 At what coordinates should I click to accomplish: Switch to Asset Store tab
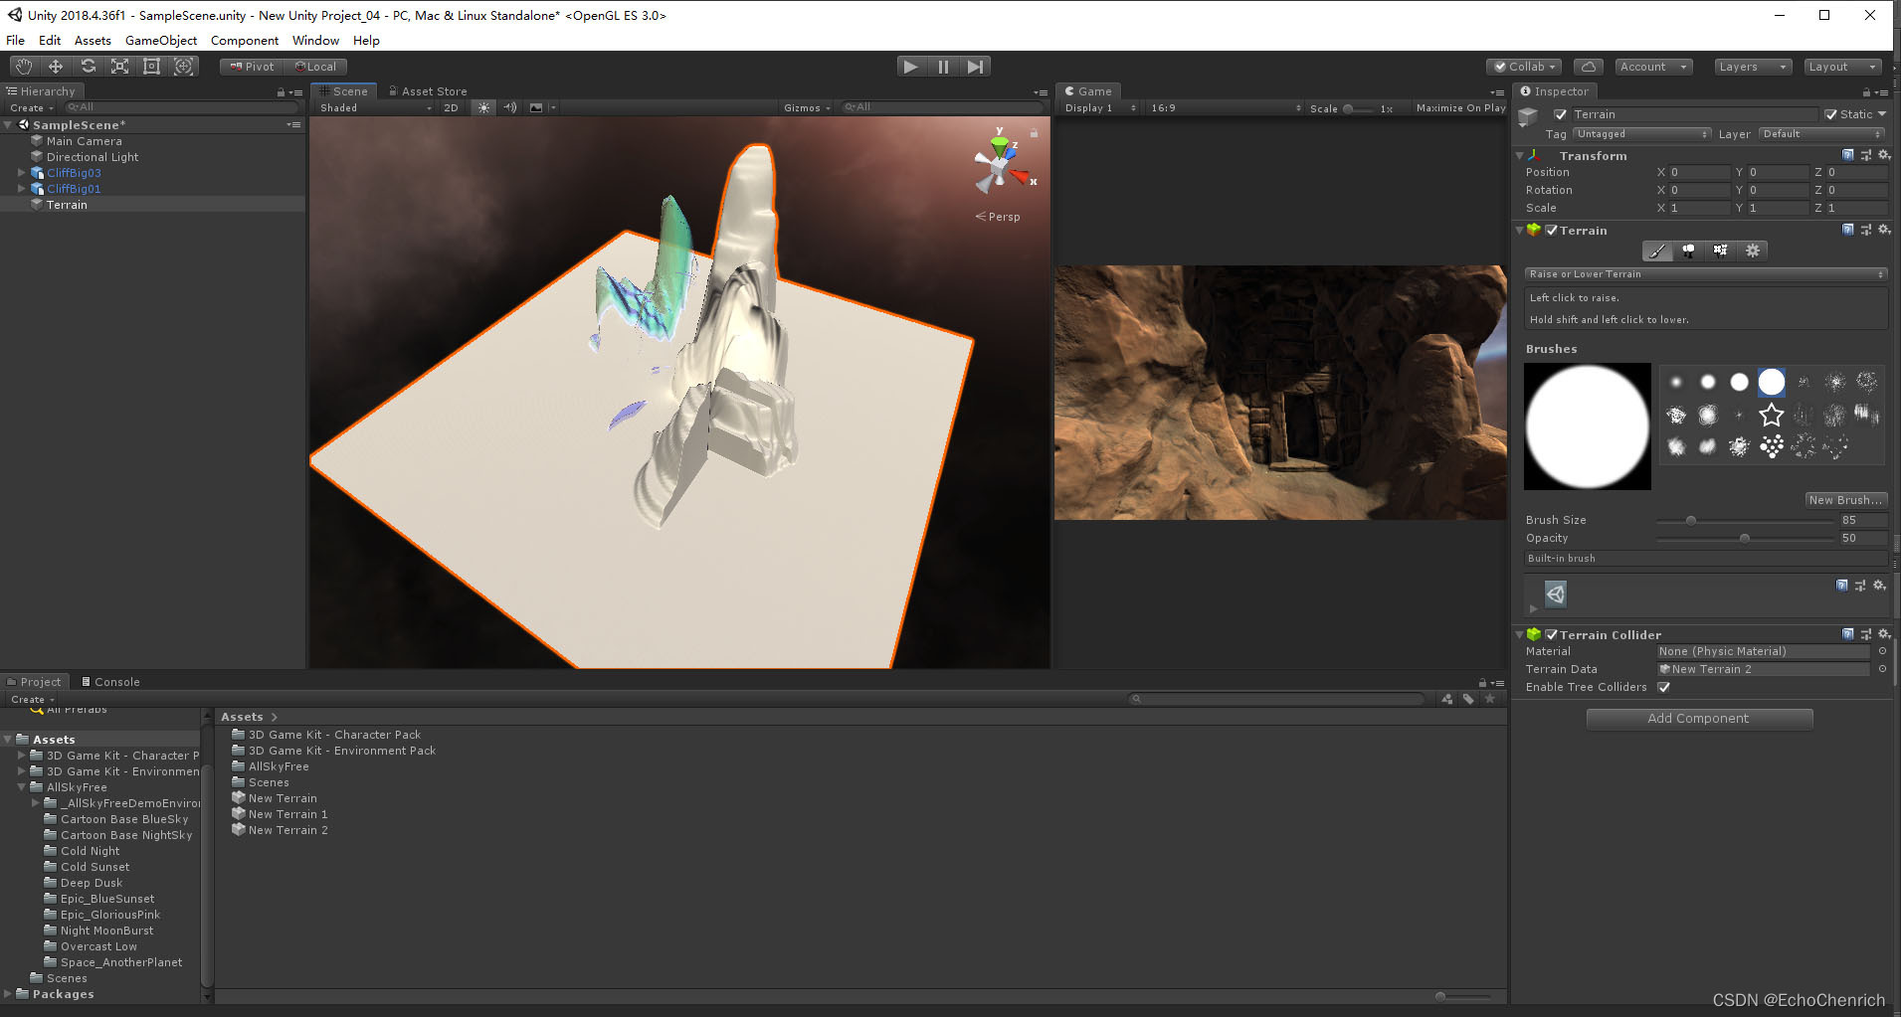click(427, 90)
